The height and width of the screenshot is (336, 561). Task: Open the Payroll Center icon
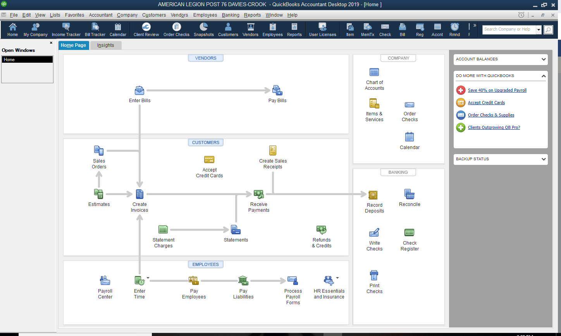tap(105, 281)
